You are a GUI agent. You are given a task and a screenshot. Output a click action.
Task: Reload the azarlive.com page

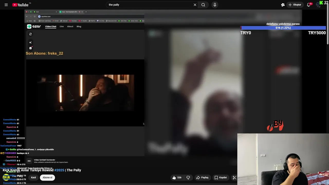pos(34,16)
